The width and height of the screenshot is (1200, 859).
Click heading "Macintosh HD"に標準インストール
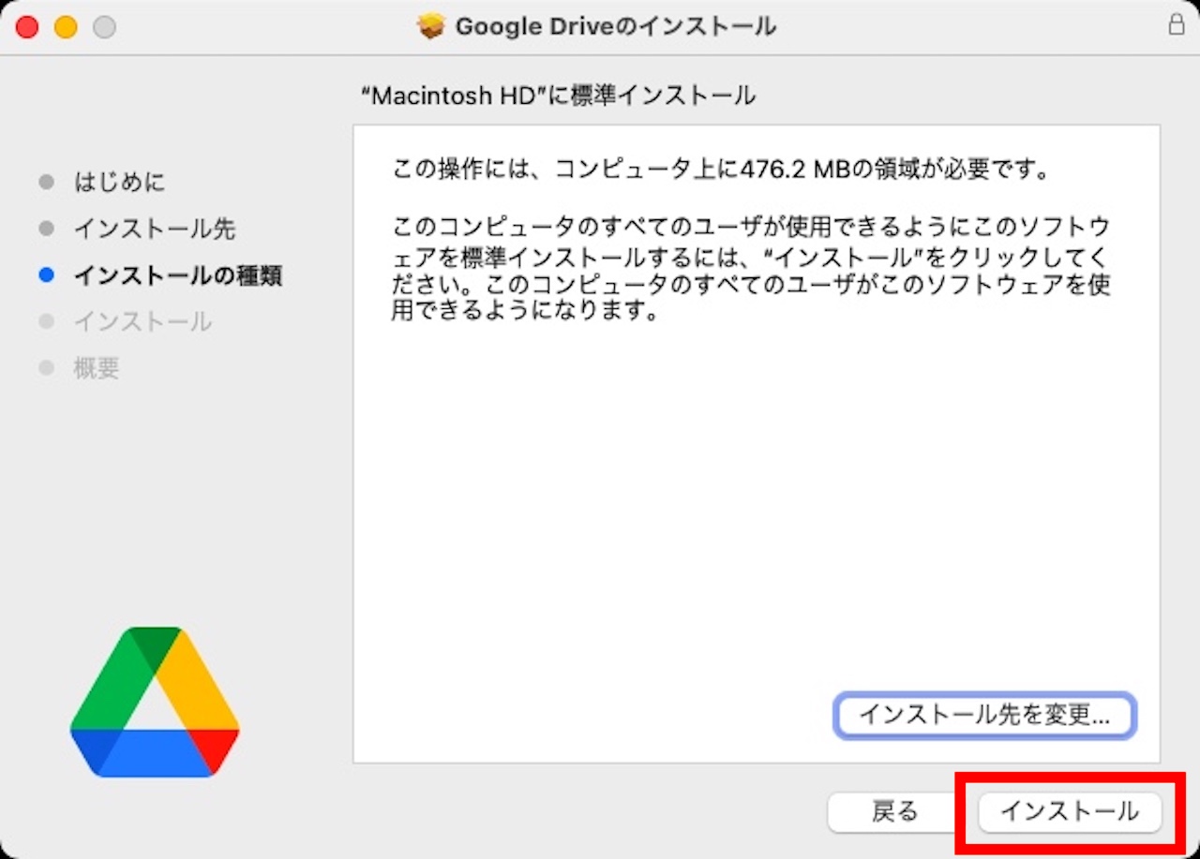click(558, 96)
